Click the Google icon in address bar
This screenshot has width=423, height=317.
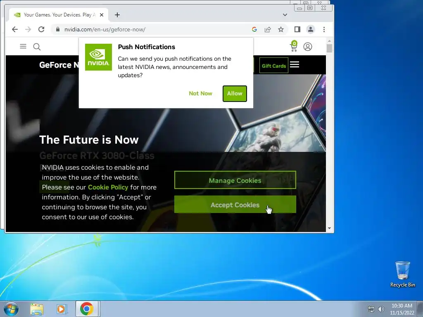[x=254, y=29]
